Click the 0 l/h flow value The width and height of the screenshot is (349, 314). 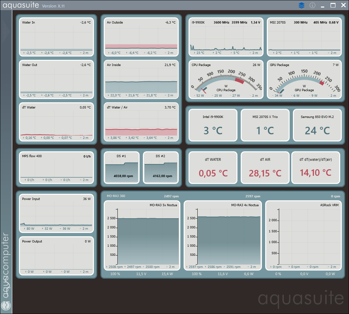[87, 156]
